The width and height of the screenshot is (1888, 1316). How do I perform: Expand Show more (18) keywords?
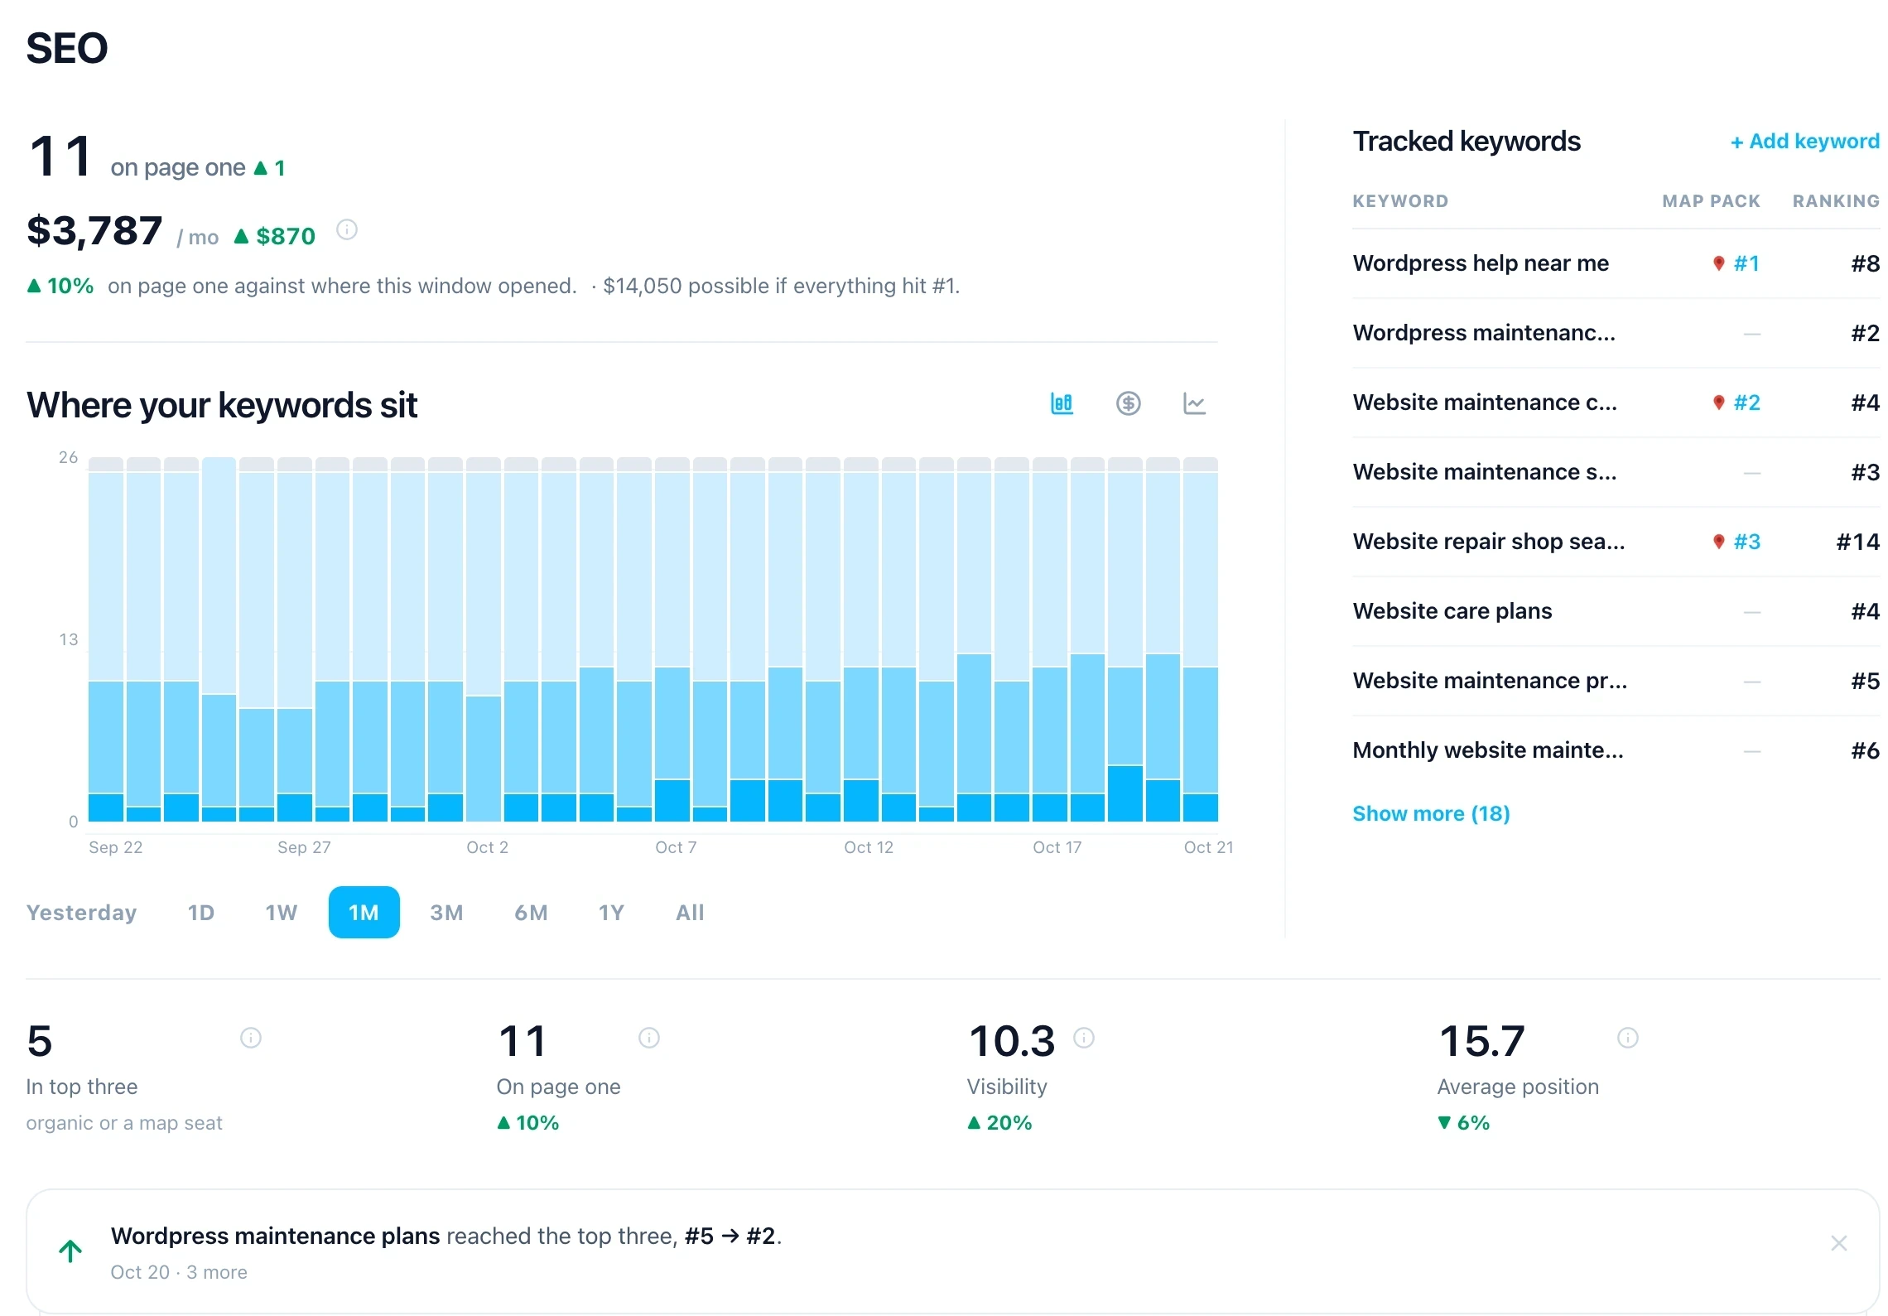tap(1431, 813)
